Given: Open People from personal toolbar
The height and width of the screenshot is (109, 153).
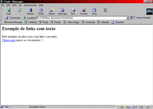Looking at the screenshot, I should [56, 22].
